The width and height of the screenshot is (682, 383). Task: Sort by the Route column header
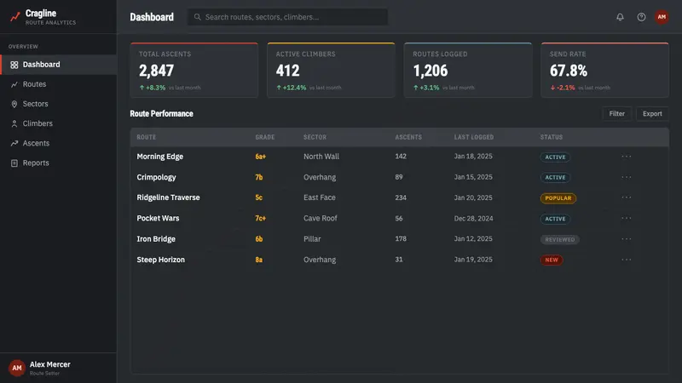[146, 137]
